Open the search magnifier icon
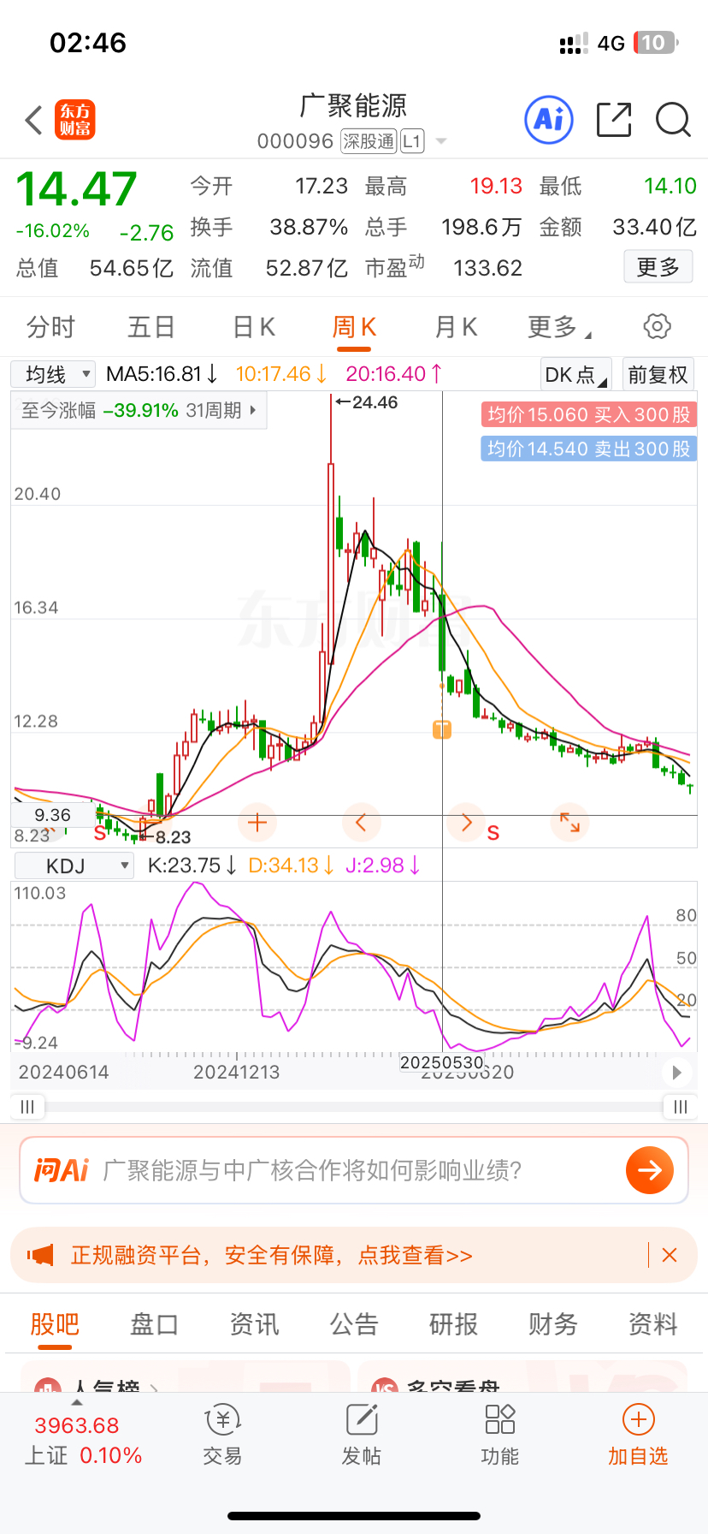 pos(673,120)
